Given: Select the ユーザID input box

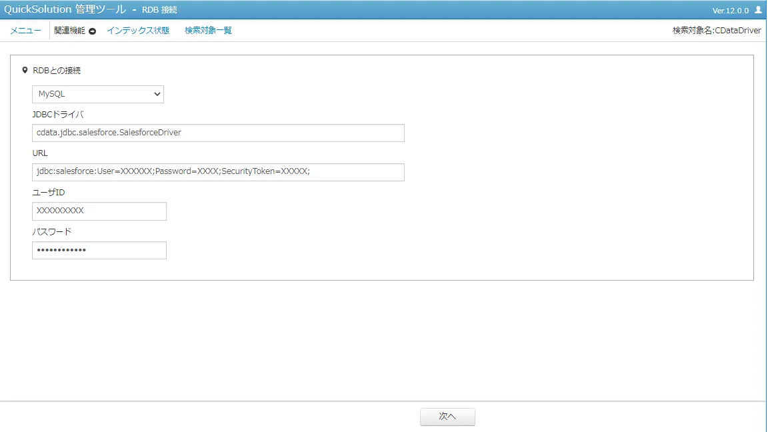Looking at the screenshot, I should [99, 211].
